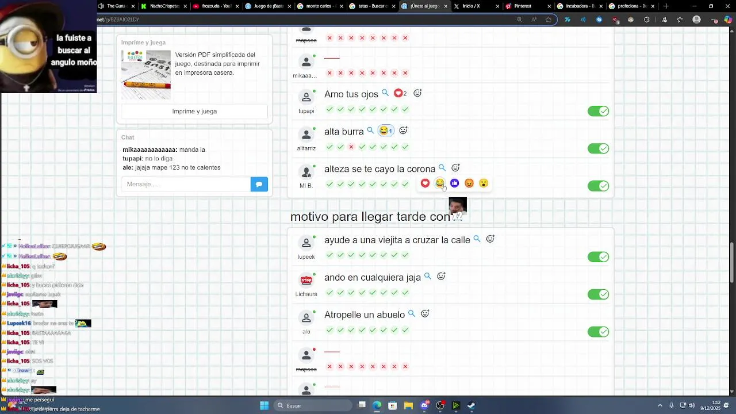Click the 'Imprime y juega' button
The width and height of the screenshot is (736, 414).
point(194,111)
